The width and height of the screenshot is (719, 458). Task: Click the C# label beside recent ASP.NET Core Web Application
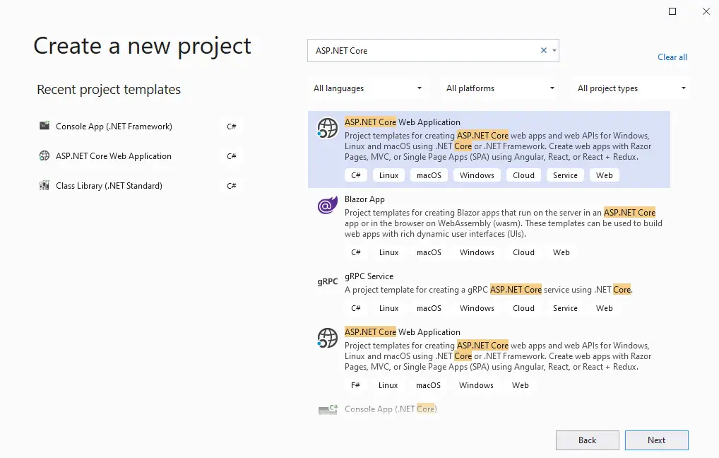click(x=232, y=156)
